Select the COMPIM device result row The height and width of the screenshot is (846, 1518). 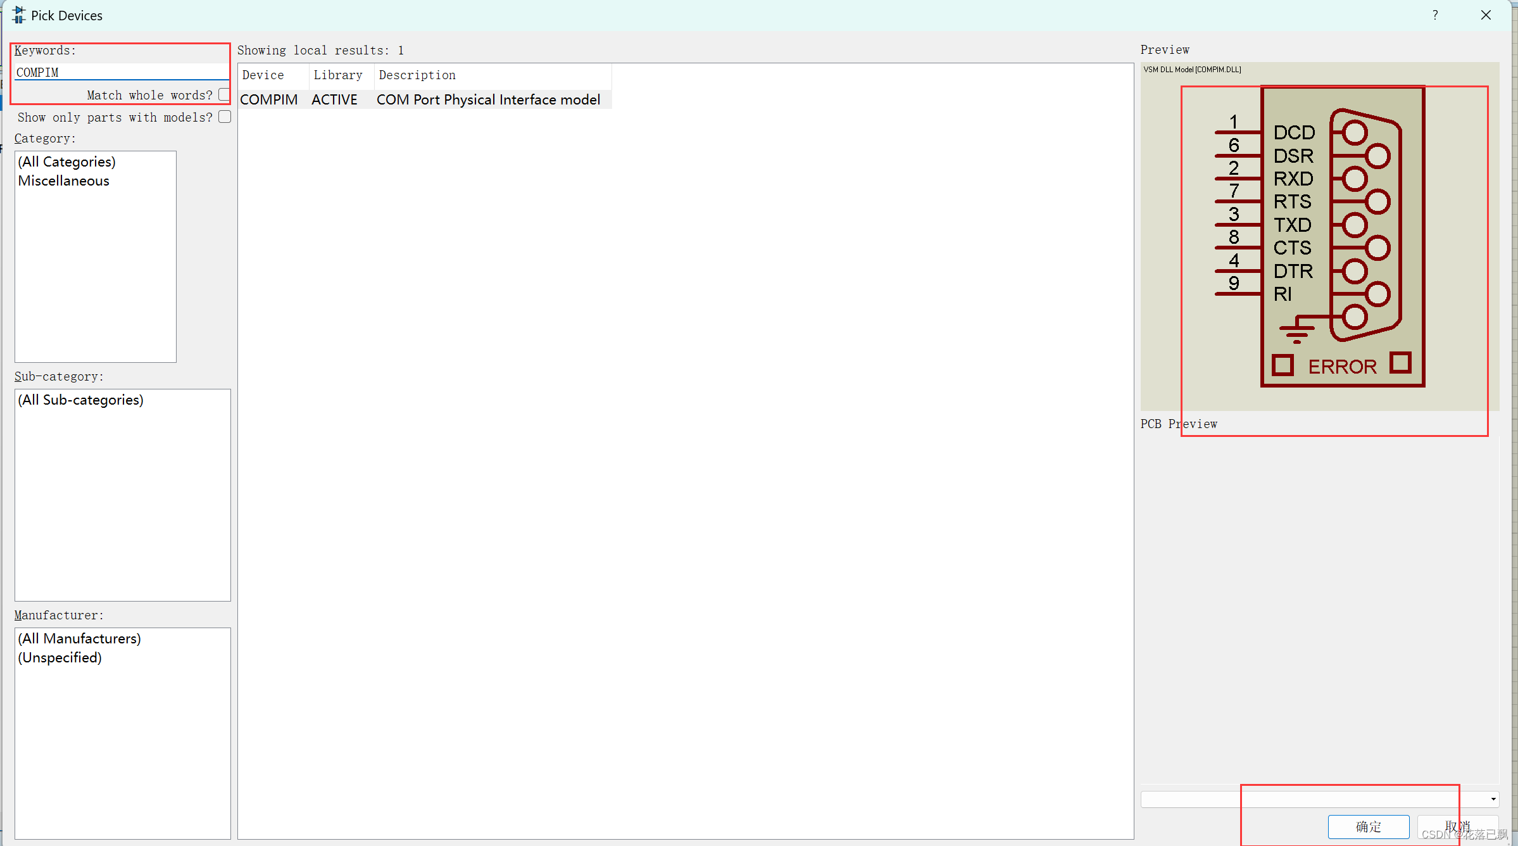click(268, 99)
